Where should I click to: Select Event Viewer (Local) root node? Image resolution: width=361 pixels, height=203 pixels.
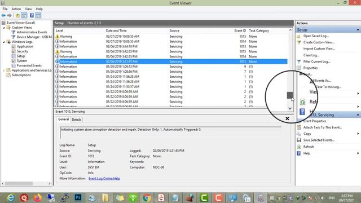click(x=21, y=23)
